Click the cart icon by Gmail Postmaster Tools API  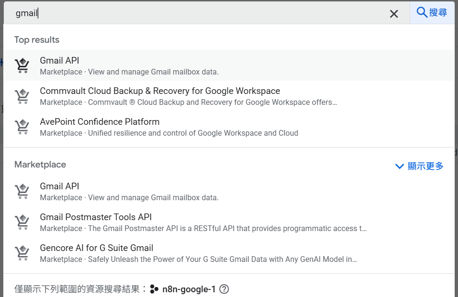click(22, 223)
